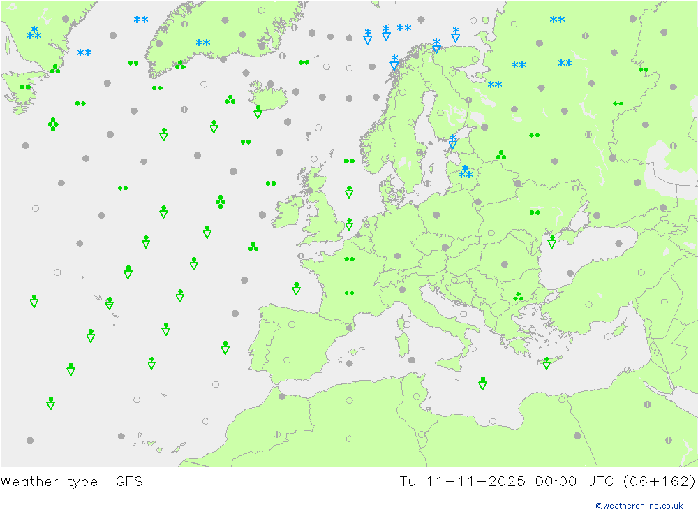The height and width of the screenshot is (512, 698).
Task: Click the grey cloud dot over Germany
Action: (x=398, y=256)
